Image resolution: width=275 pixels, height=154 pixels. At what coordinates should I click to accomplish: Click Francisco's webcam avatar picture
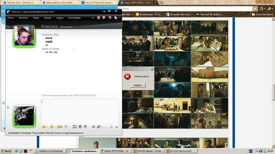24,36
